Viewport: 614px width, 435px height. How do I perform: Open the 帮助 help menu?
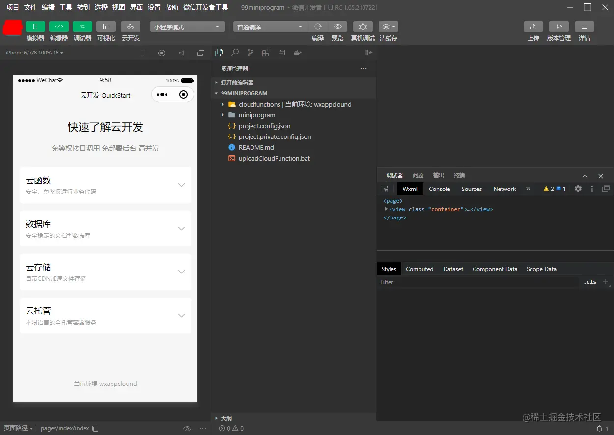tap(172, 7)
